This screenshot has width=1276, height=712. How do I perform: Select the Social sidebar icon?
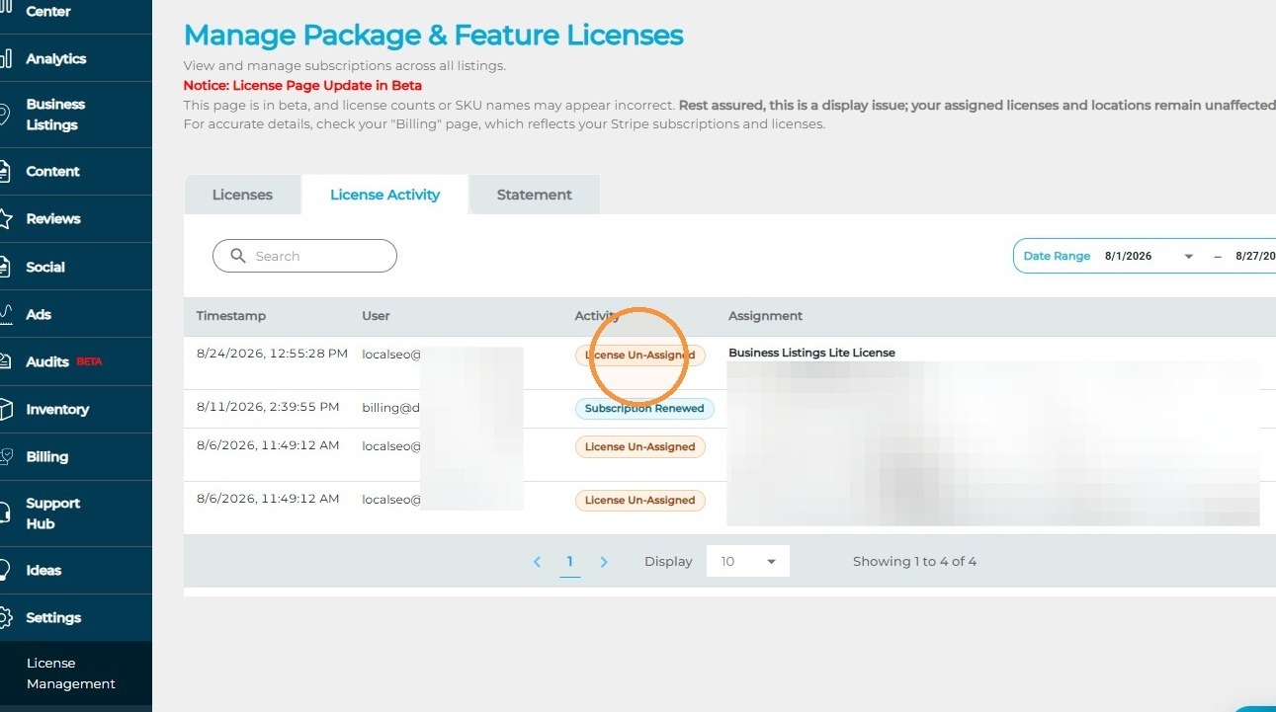(x=5, y=267)
